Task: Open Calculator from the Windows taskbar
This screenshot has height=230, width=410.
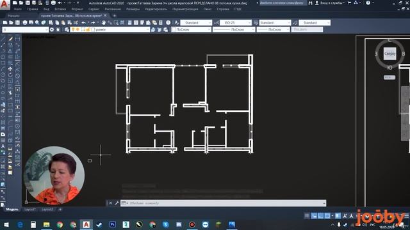Action: click(33, 224)
